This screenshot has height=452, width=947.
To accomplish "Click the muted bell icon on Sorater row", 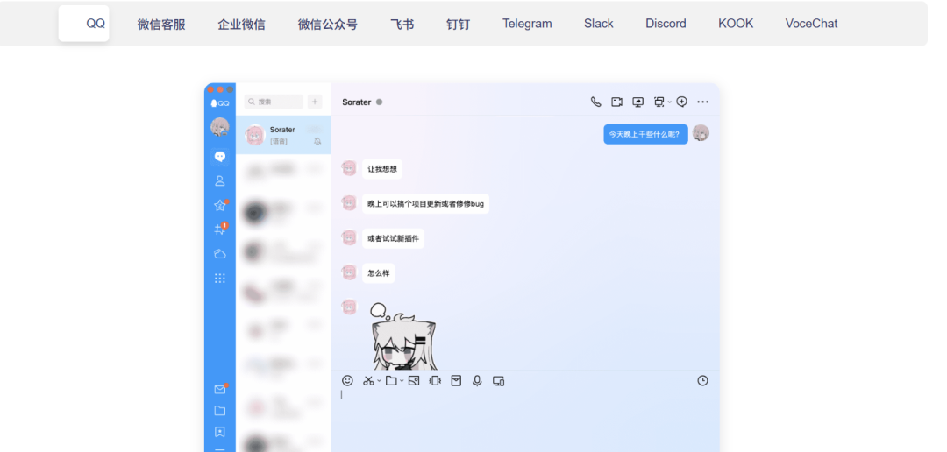I will click(x=317, y=141).
